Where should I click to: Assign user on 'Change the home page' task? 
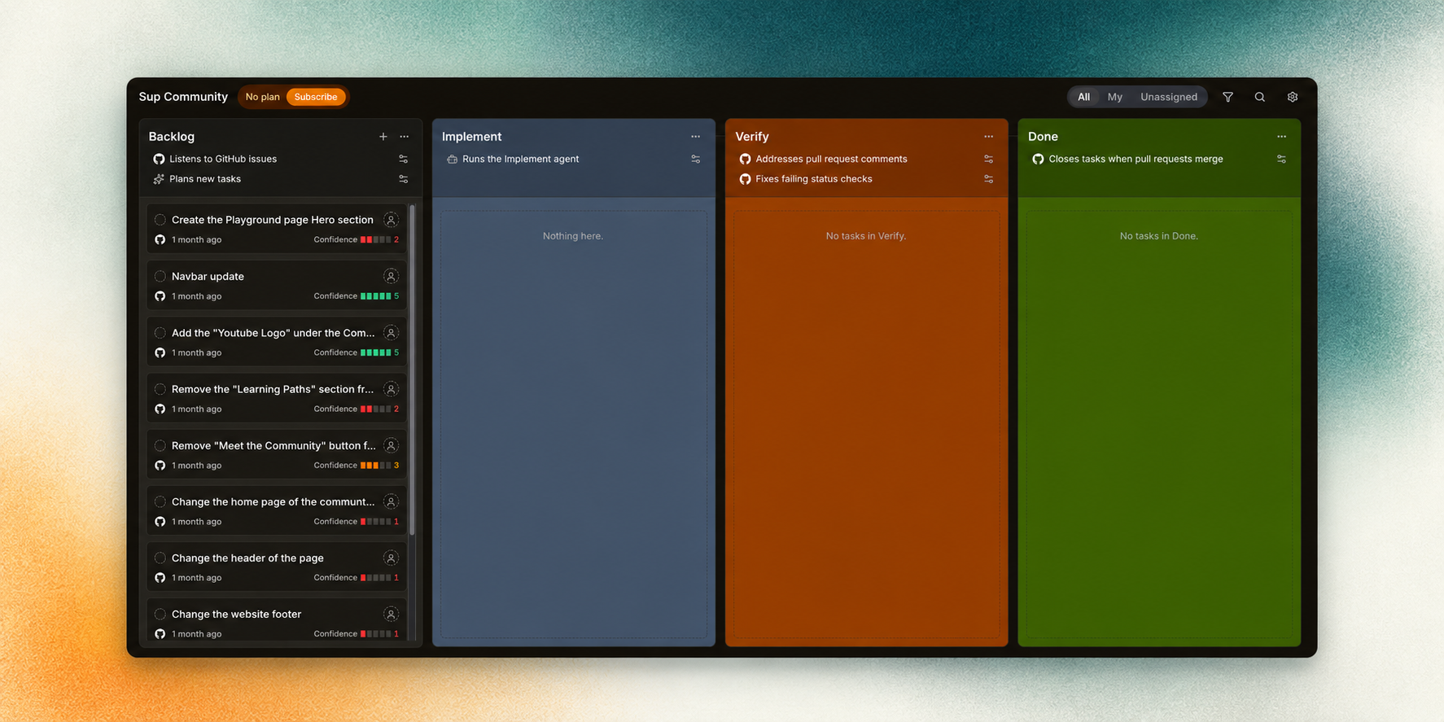click(x=391, y=502)
